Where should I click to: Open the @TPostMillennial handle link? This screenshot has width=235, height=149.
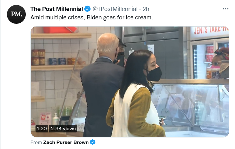pos(115,9)
